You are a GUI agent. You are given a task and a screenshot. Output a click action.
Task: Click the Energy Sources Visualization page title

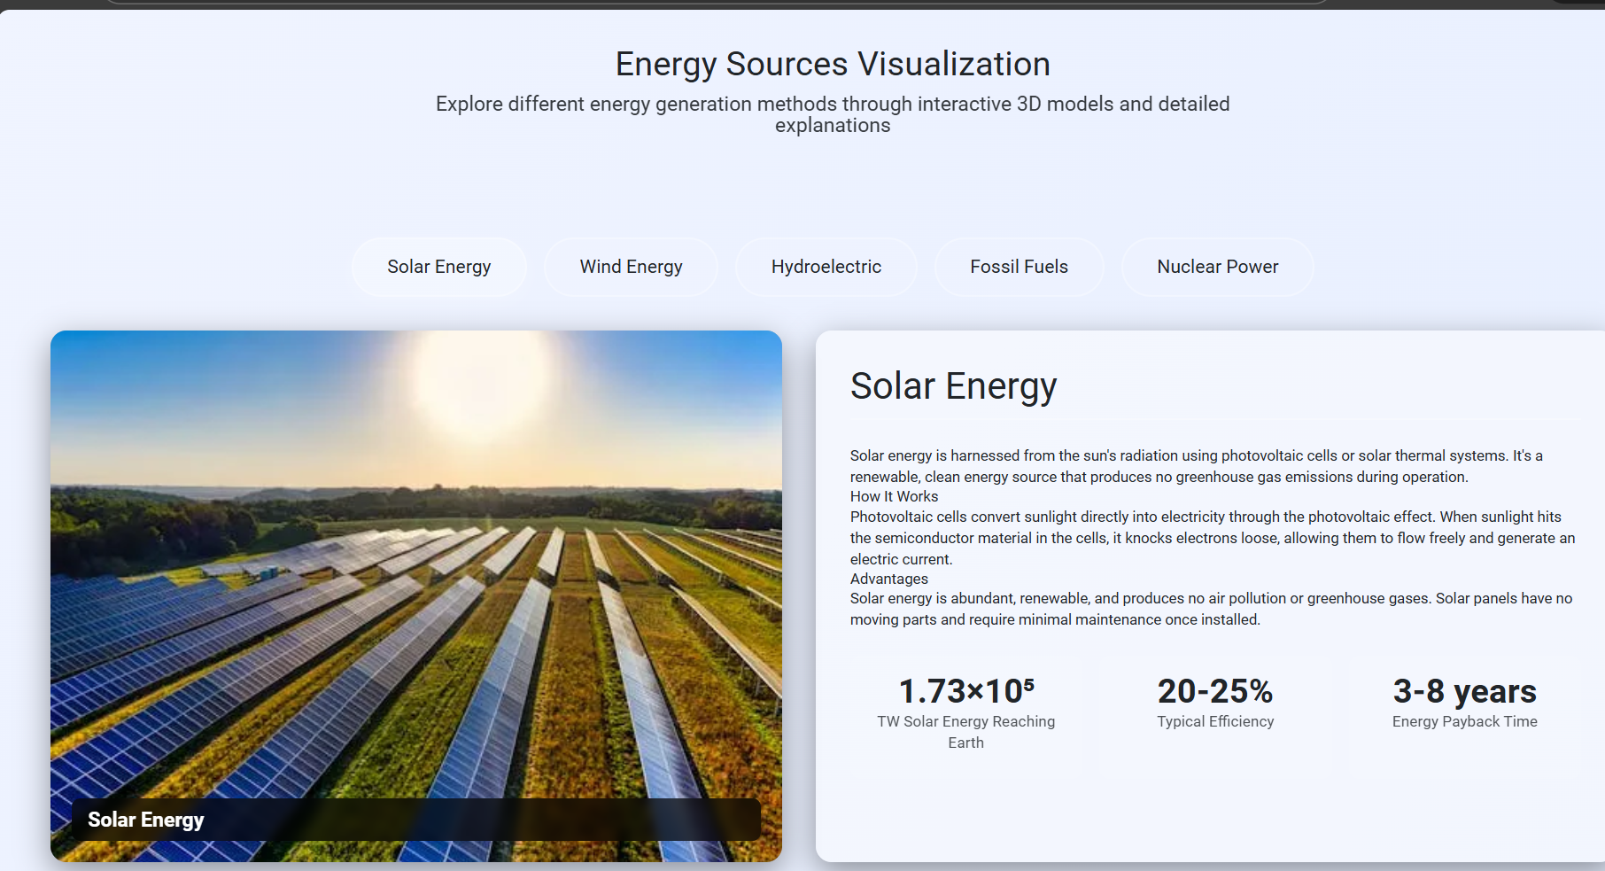(x=833, y=64)
